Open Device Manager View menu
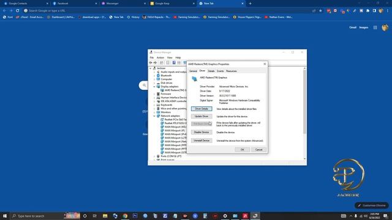The width and height of the screenshot is (392, 220). pos(170,57)
